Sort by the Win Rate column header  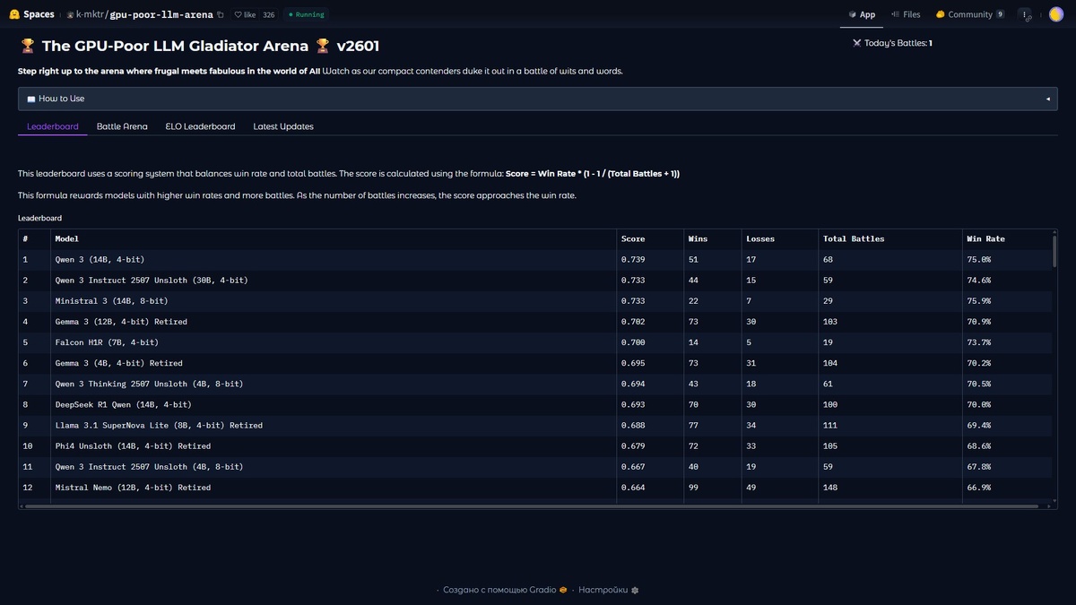(x=1006, y=238)
